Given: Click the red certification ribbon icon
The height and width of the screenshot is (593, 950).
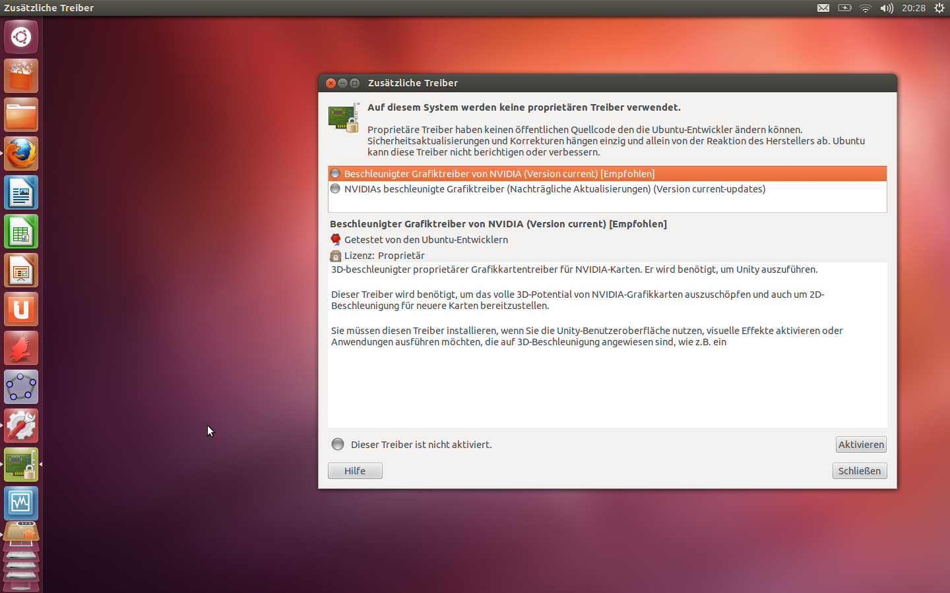Looking at the screenshot, I should pyautogui.click(x=336, y=240).
